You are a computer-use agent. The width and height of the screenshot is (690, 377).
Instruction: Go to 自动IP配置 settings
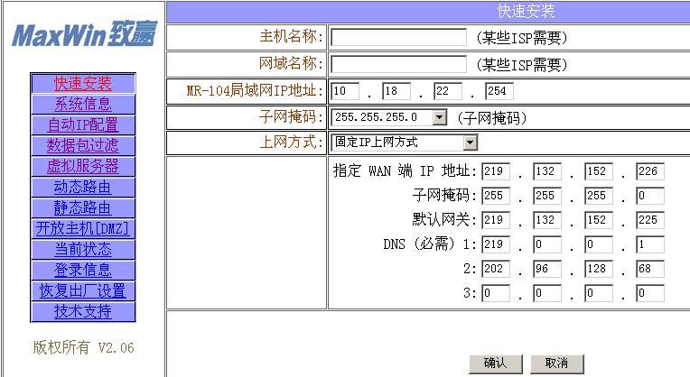82,124
